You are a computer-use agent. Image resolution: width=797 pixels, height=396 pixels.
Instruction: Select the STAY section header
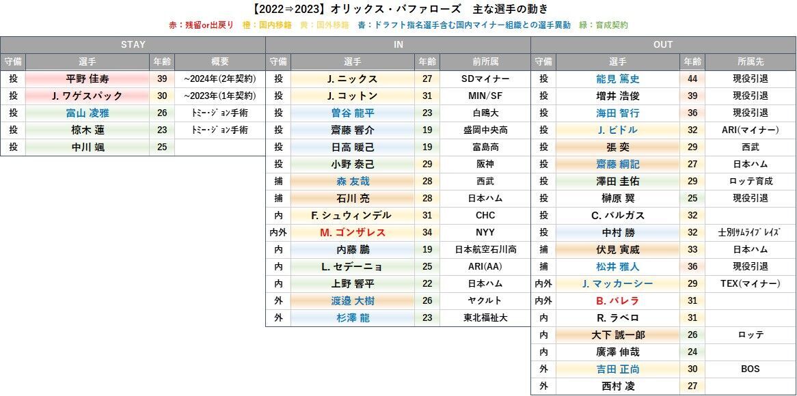pyautogui.click(x=133, y=44)
